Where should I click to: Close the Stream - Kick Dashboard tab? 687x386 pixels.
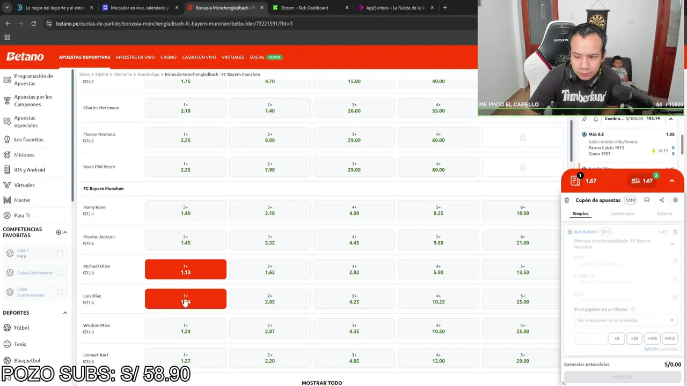347,8
